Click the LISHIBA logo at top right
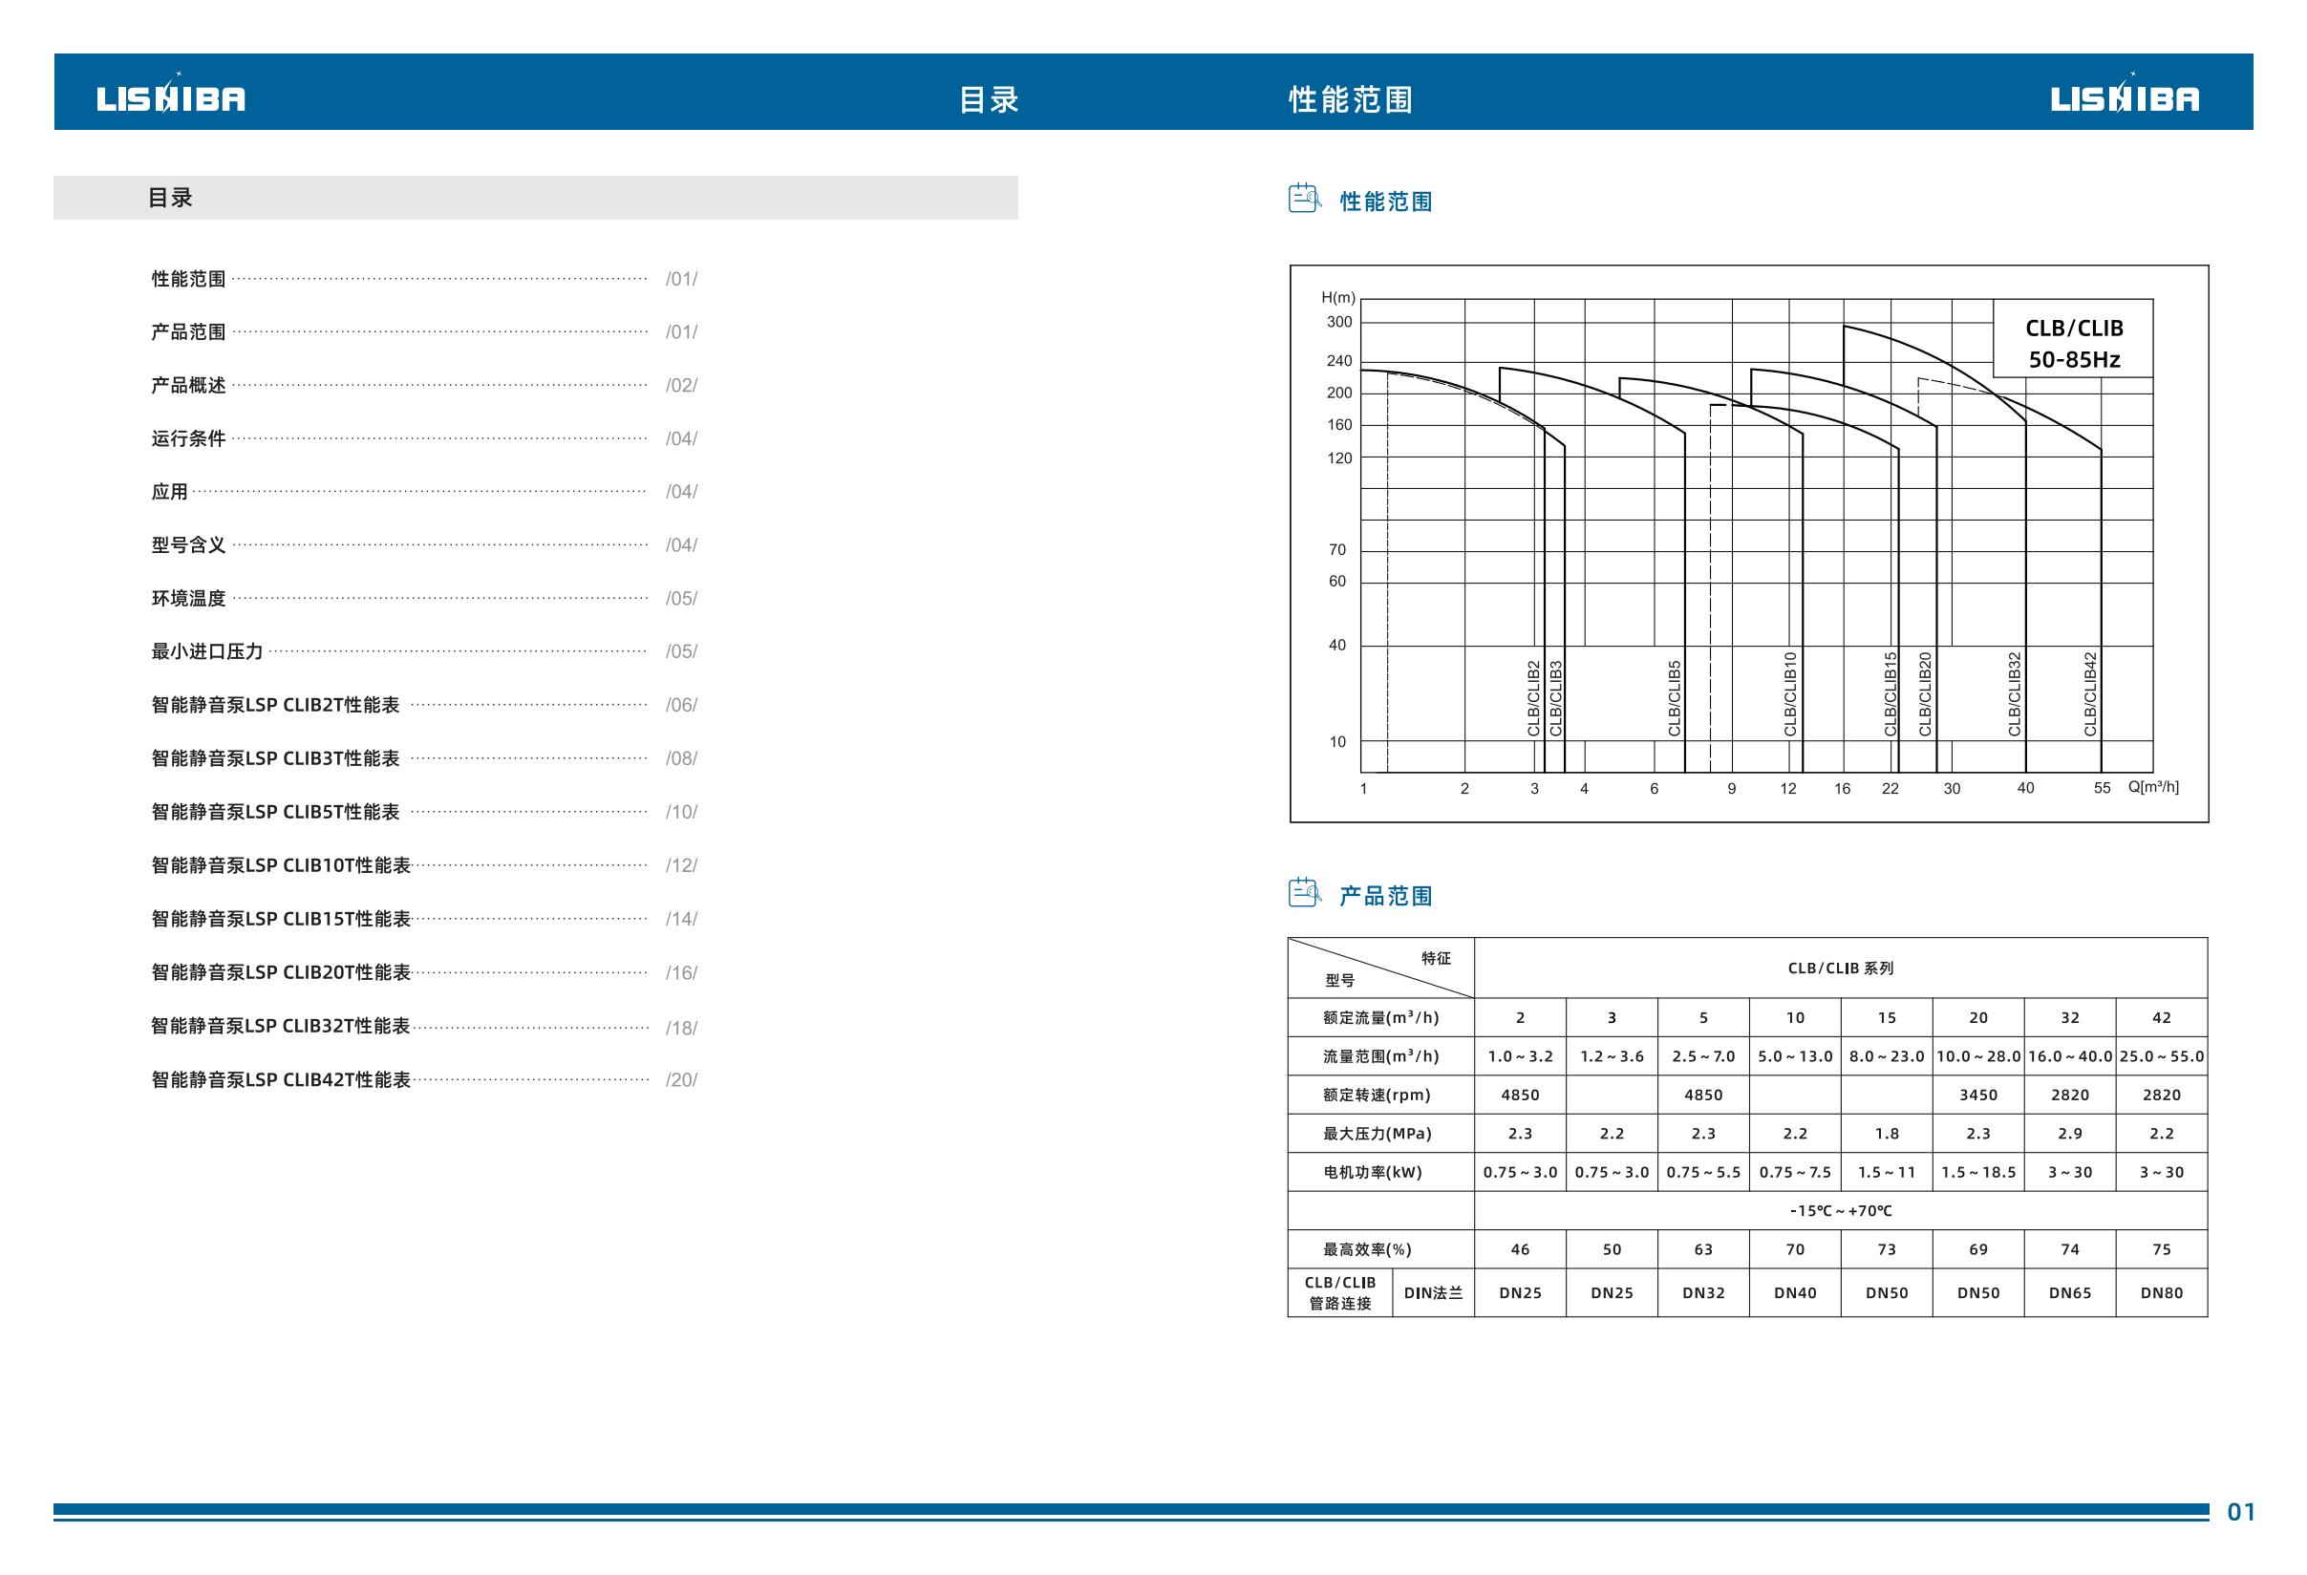Image resolution: width=2307 pixels, height=1575 pixels. tap(2125, 96)
